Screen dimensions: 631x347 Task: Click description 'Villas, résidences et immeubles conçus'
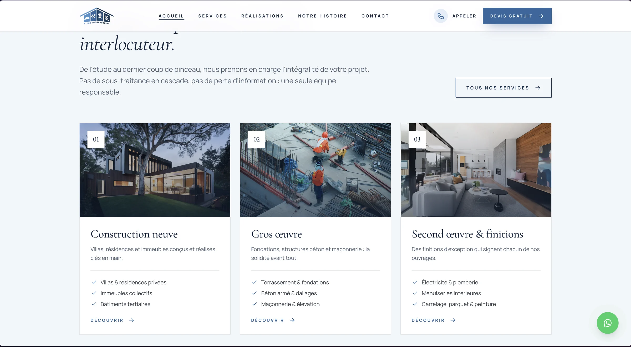click(153, 253)
